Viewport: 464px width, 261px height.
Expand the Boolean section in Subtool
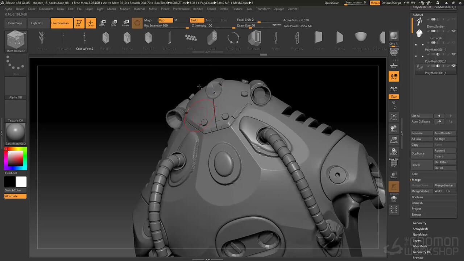tap(417, 197)
